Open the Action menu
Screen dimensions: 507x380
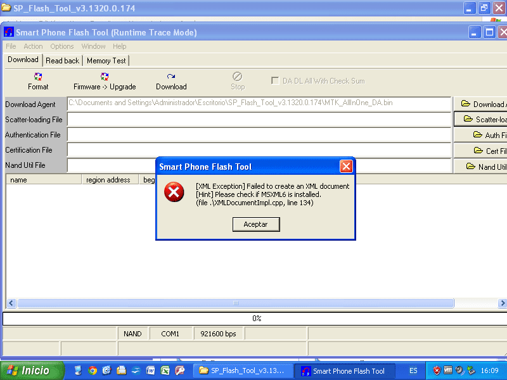[x=33, y=46]
